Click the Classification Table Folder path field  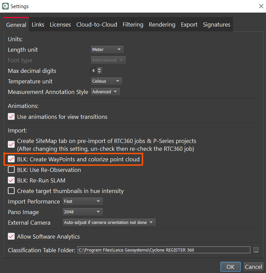[163, 250]
